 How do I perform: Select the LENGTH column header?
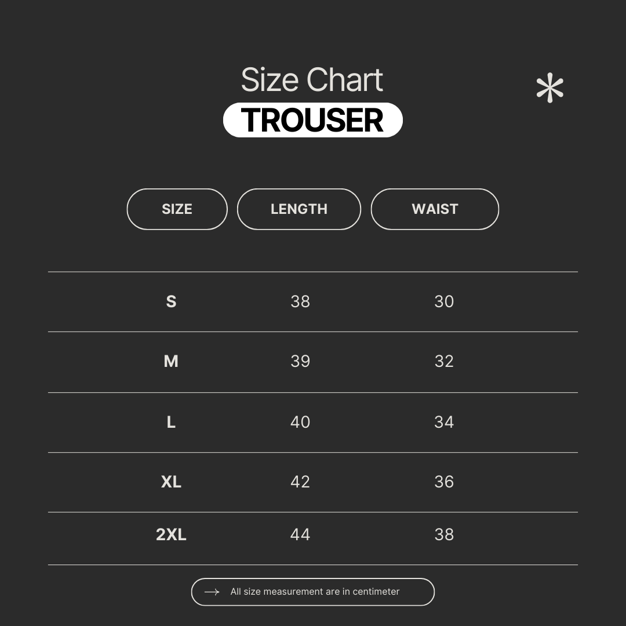click(x=299, y=209)
